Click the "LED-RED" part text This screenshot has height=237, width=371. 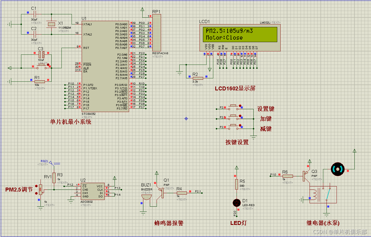pyautogui.click(x=248, y=205)
